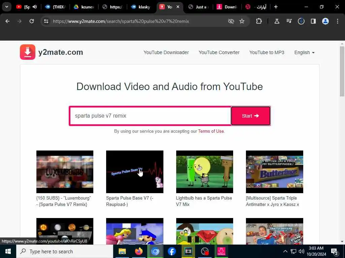Open the Lightbulb Sparta Pulse thumbnail
The width and height of the screenshot is (345, 258).
tap(205, 172)
